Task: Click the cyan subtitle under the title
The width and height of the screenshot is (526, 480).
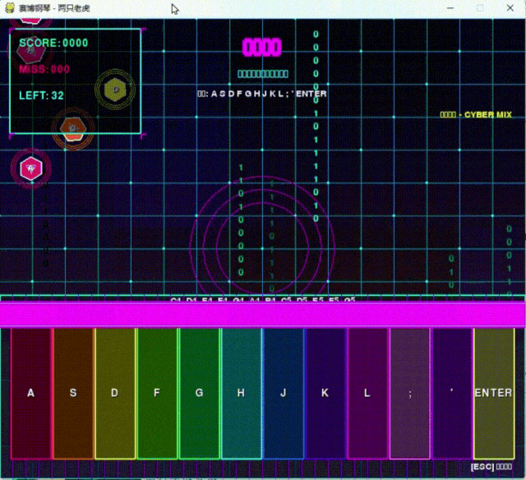Action: click(x=263, y=74)
